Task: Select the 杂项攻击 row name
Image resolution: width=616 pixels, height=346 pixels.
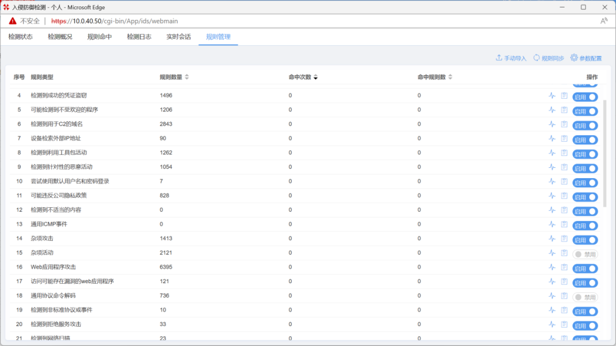Action: pos(42,238)
